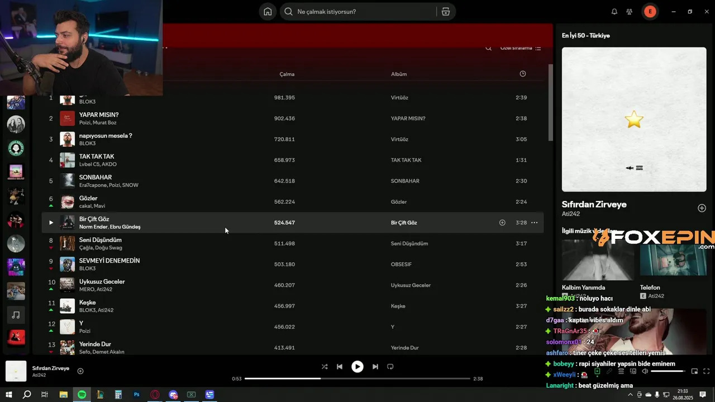The image size is (715, 402).
Task: Toggle the Now Playing view icon
Action: point(597,371)
